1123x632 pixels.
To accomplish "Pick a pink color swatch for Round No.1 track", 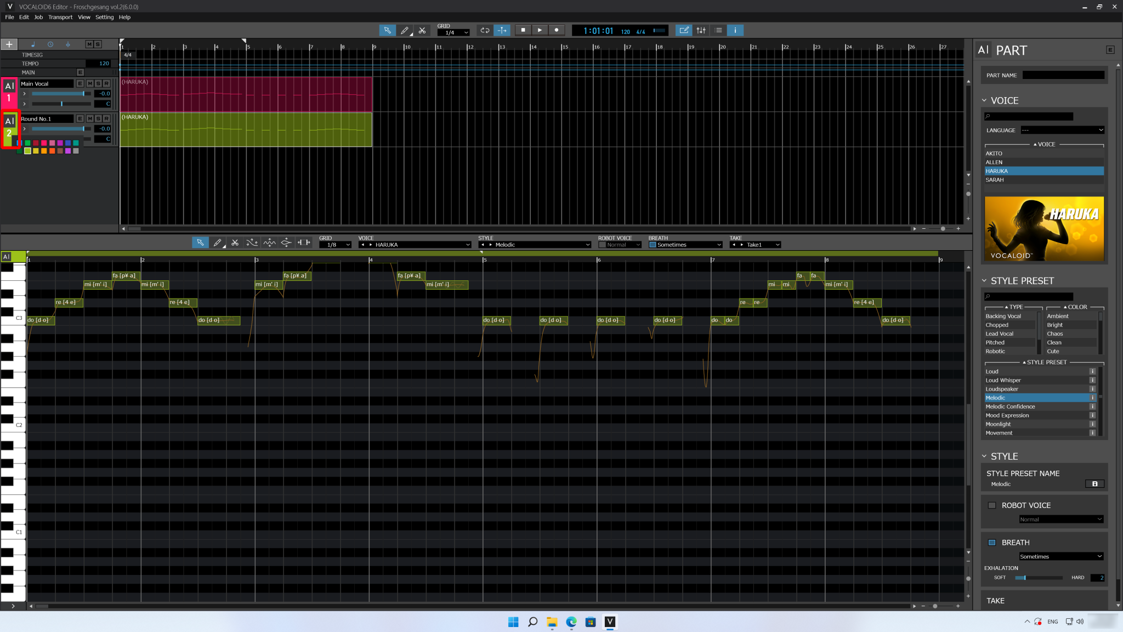I will [44, 143].
